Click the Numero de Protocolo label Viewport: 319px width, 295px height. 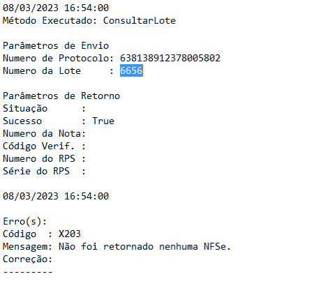coord(58,58)
